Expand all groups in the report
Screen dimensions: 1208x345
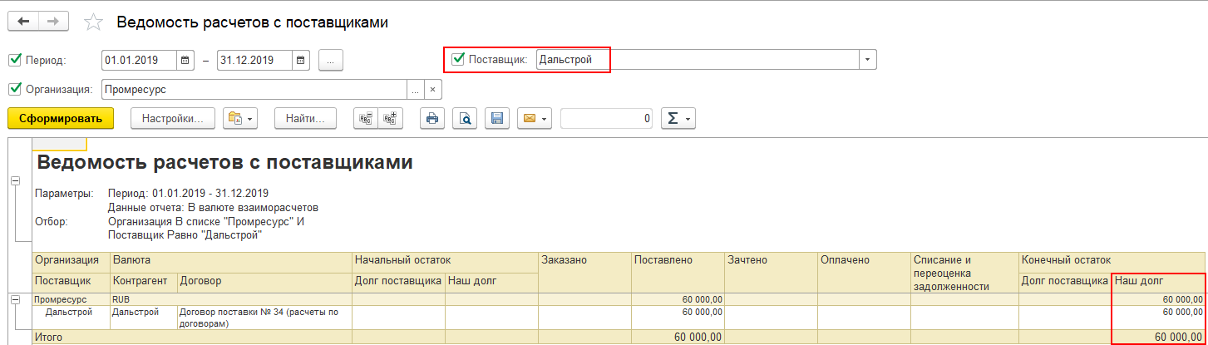click(x=389, y=119)
